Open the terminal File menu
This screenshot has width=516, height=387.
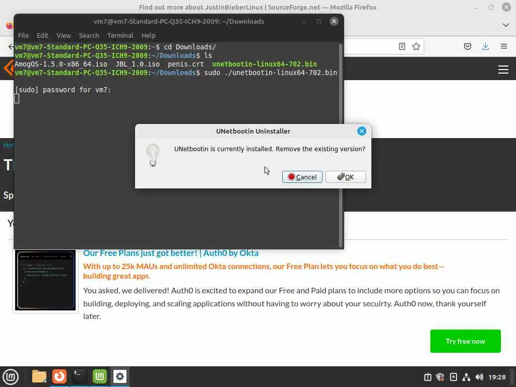23,36
